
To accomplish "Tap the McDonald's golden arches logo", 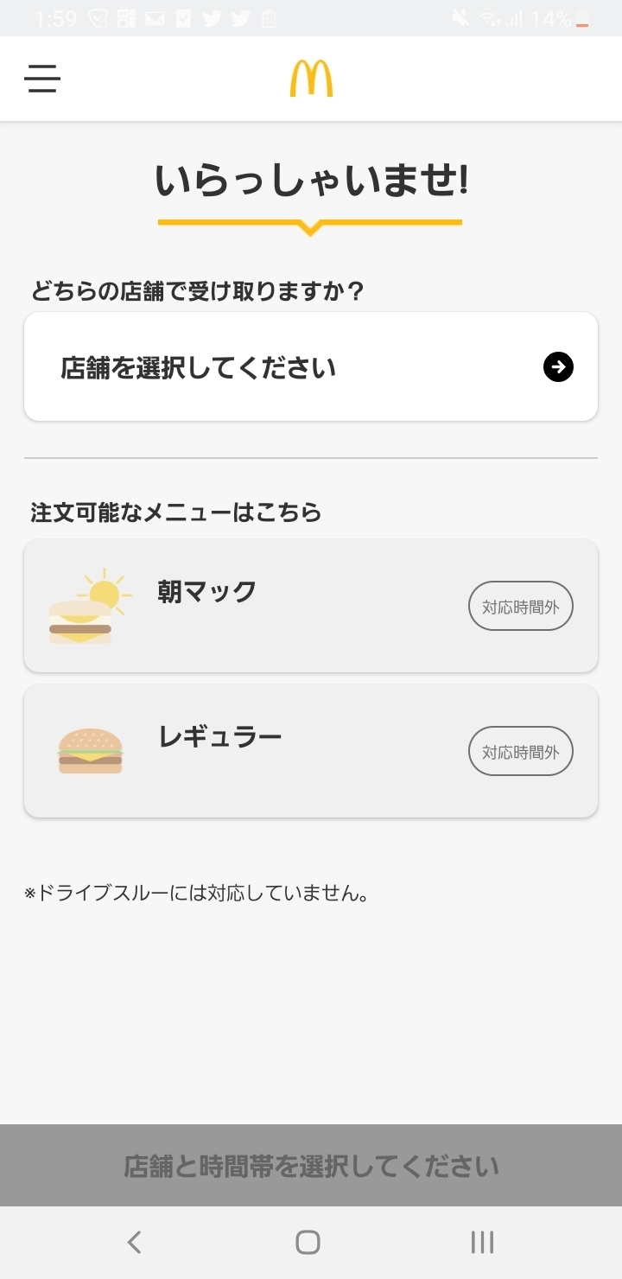I will click(x=311, y=79).
